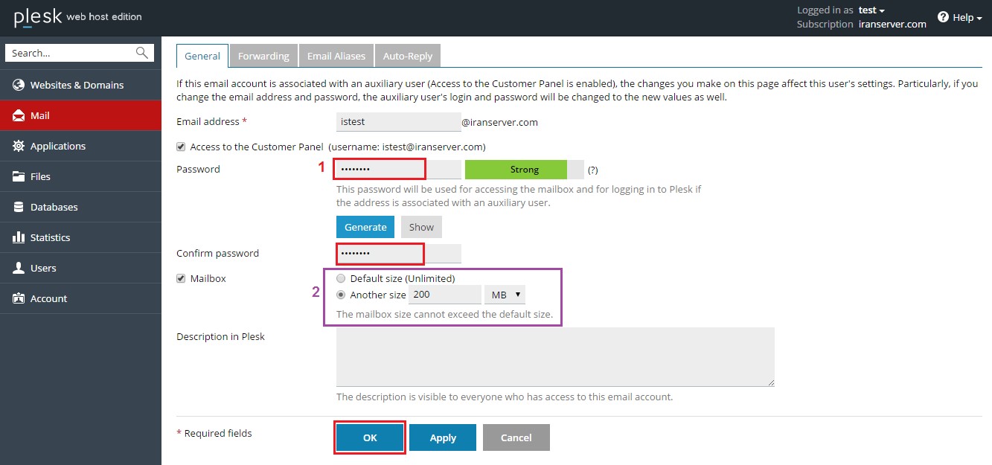Viewport: 992px width, 465px height.
Task: Click the Applications gear icon
Action: [19, 146]
